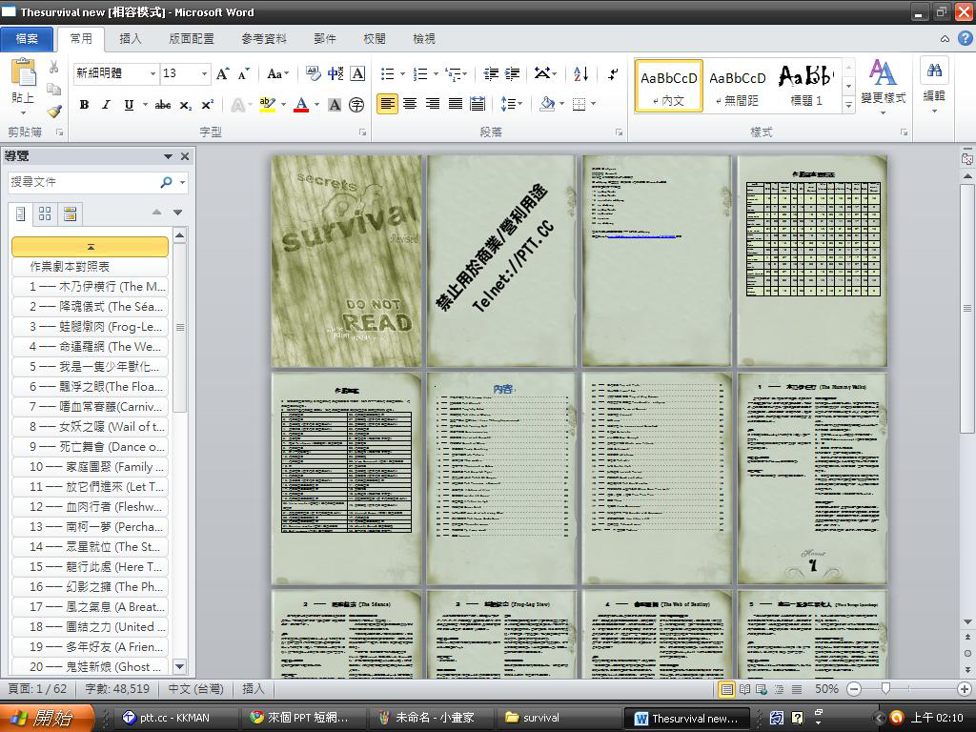The height and width of the screenshot is (732, 976).
Task: Apply Superscript formatting
Action: (x=207, y=105)
